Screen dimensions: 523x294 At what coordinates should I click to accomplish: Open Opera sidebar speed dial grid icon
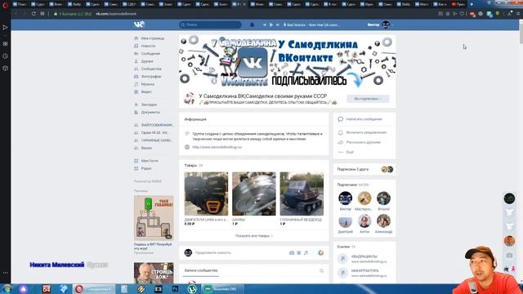pyautogui.click(x=5, y=43)
